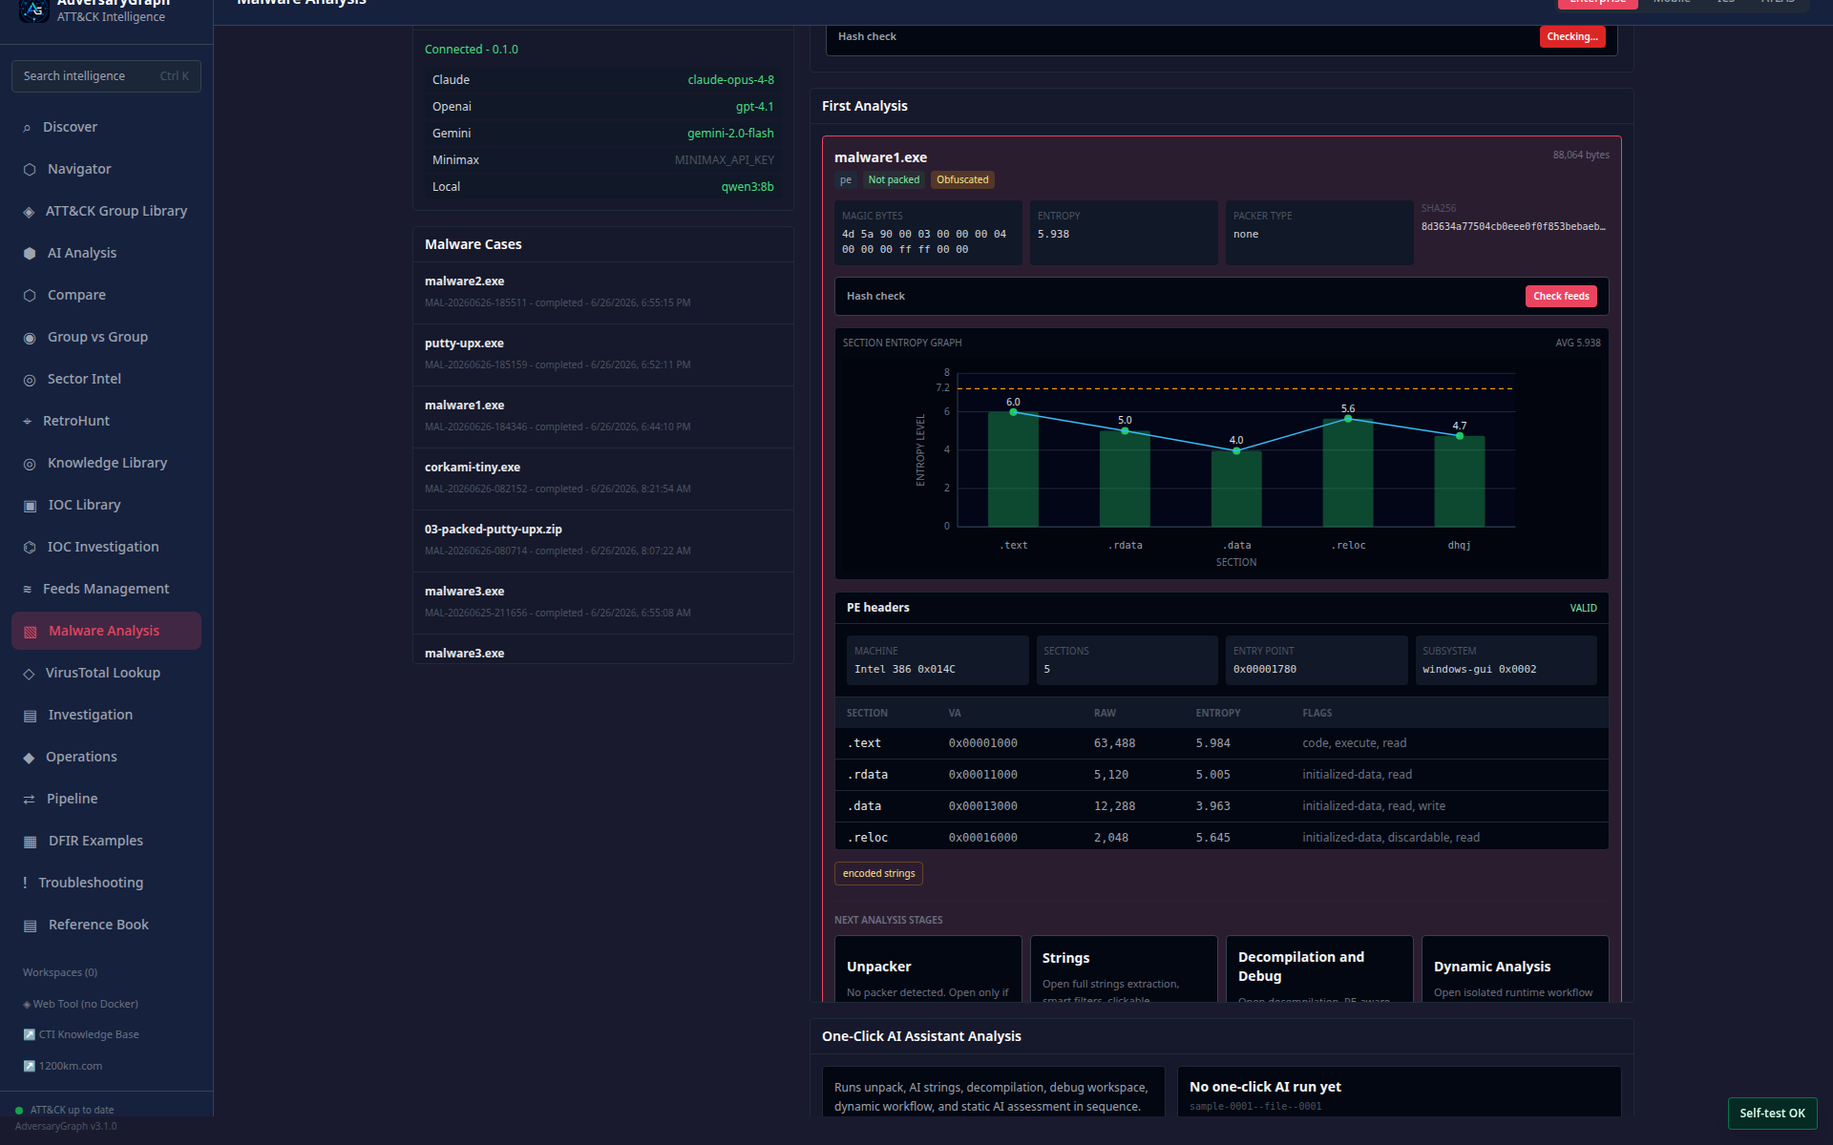
Task: Click the Operations diamond icon
Action: [29, 758]
